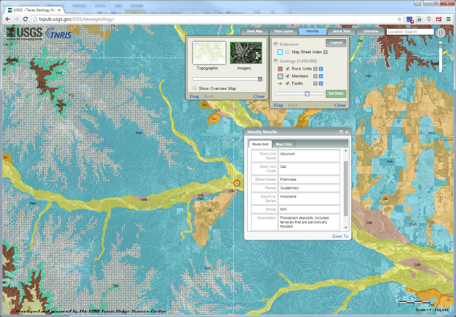Click the USGS logo

(x=24, y=34)
